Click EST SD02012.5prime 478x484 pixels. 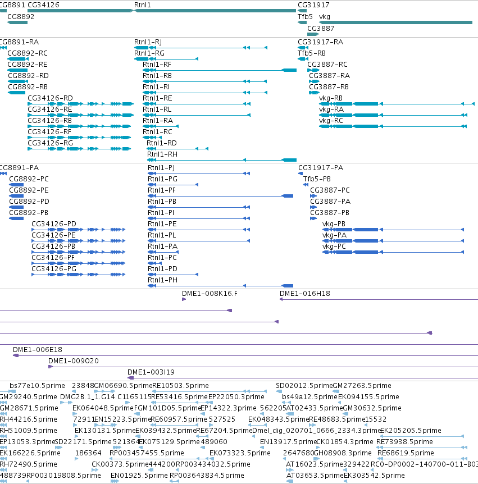(304, 386)
